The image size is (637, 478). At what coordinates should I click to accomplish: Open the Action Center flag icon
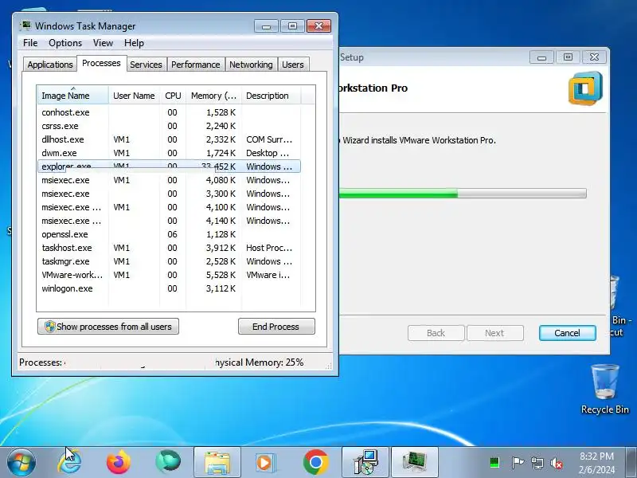coord(517,463)
